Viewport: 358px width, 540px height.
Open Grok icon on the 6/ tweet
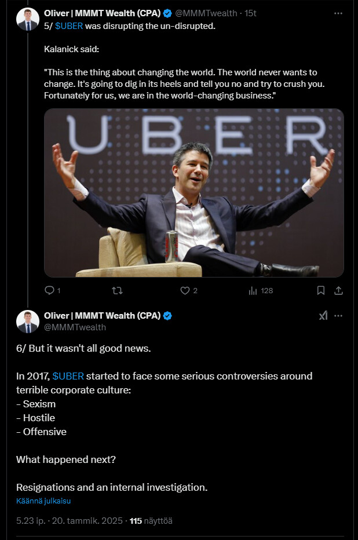(x=323, y=316)
